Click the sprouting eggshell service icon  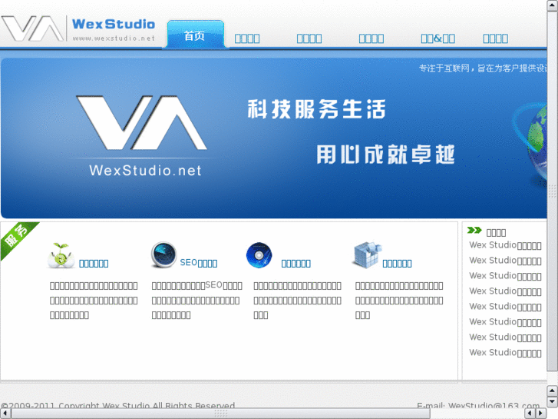61,255
